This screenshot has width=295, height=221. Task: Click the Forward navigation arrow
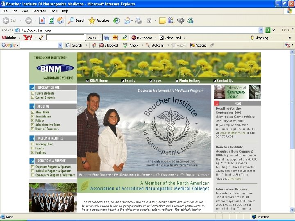[x=28, y=20]
